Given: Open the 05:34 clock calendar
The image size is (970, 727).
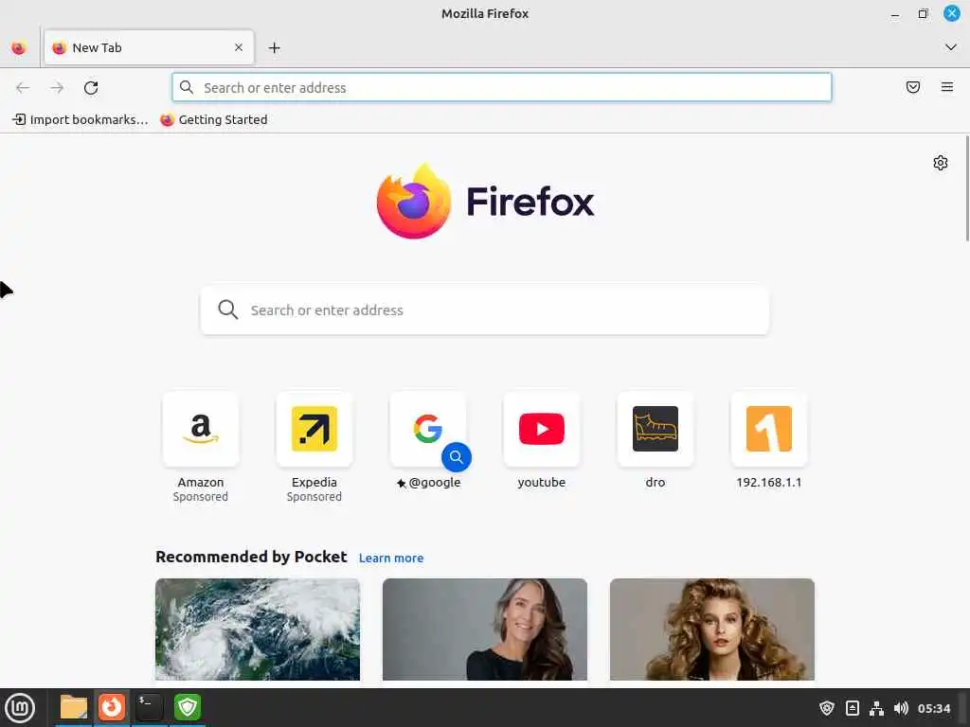Looking at the screenshot, I should [934, 708].
